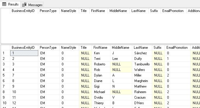Click last name Cracium
This screenshot has width=200, height=108.
coord(140,97)
